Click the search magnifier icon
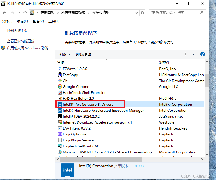This screenshot has width=216, height=180. (202, 13)
